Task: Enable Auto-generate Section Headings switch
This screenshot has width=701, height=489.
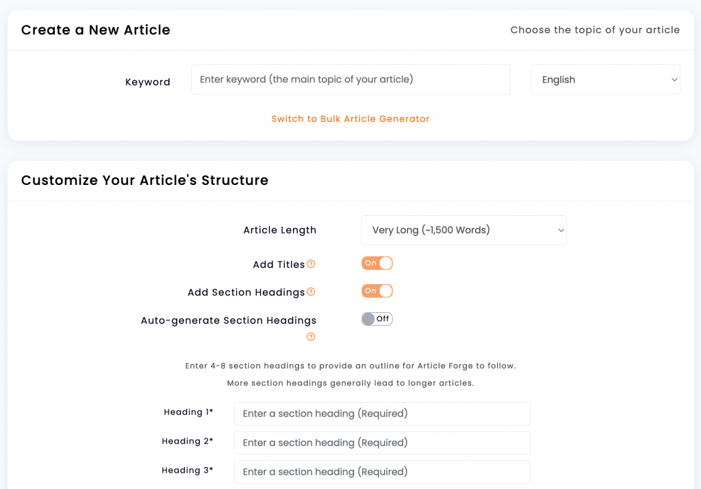Action: click(377, 319)
